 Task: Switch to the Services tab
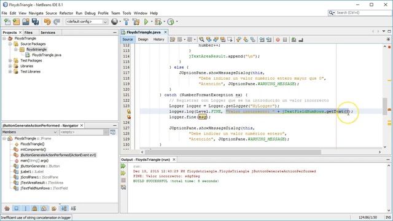click(x=48, y=33)
